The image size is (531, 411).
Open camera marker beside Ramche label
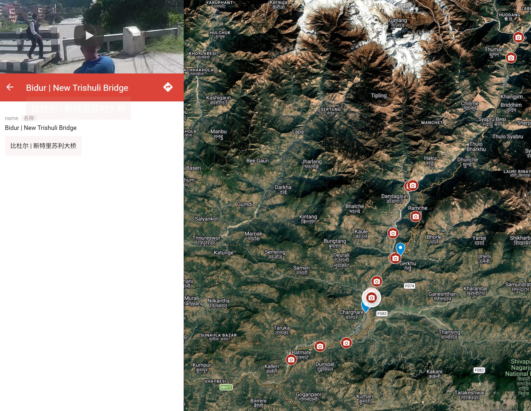coord(415,217)
